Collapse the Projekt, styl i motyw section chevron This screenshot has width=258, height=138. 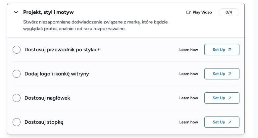16,12
